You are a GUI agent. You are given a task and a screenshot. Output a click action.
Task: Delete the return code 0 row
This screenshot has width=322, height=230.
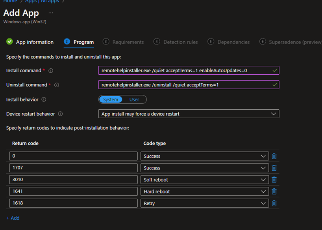coord(274,156)
